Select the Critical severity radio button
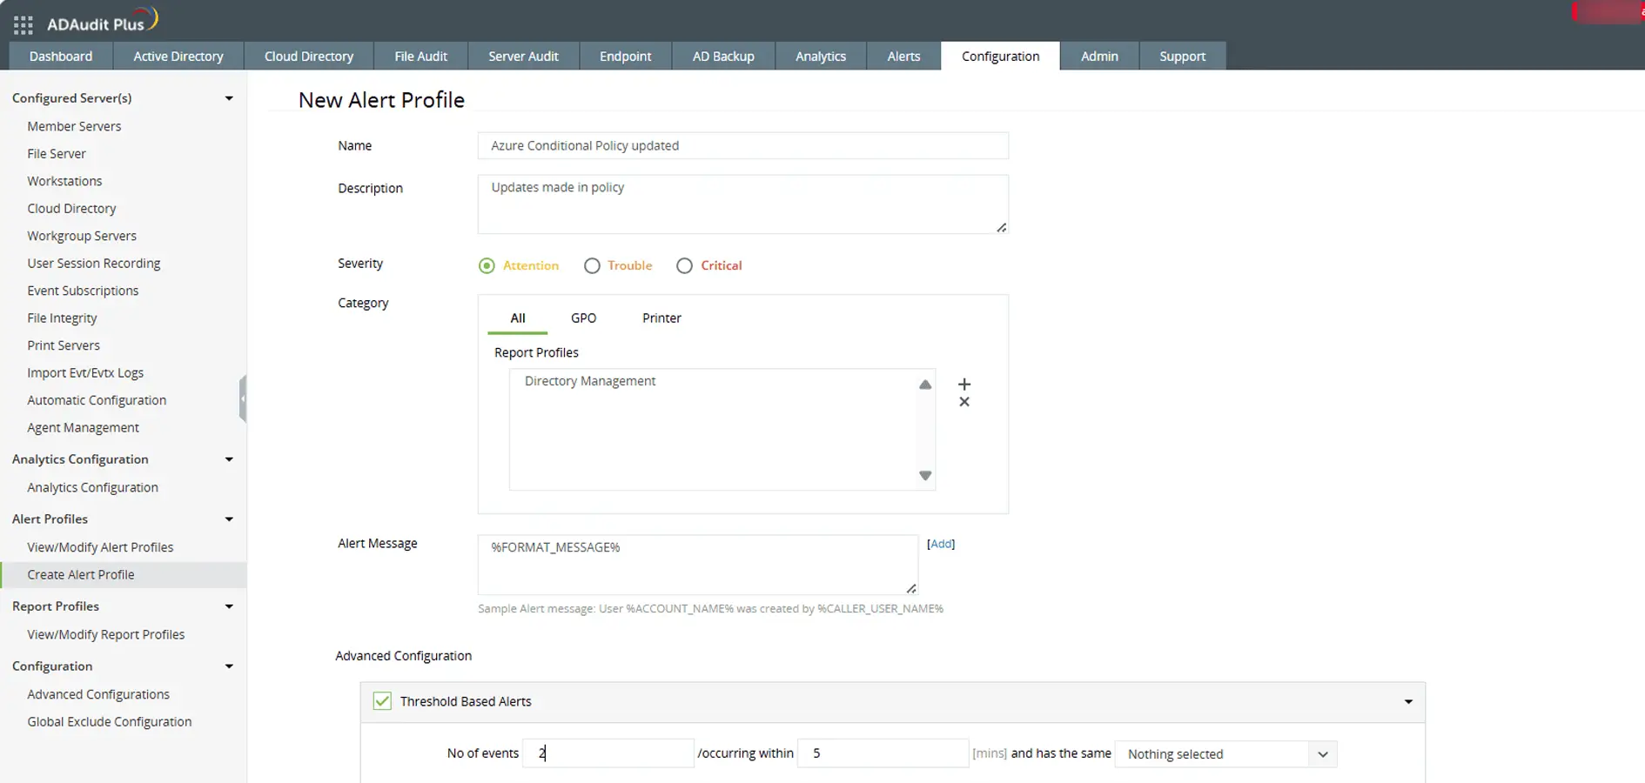This screenshot has width=1645, height=783. tap(684, 265)
